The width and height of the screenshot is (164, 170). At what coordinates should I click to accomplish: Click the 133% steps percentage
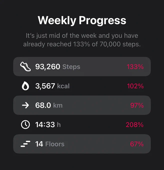(x=135, y=67)
